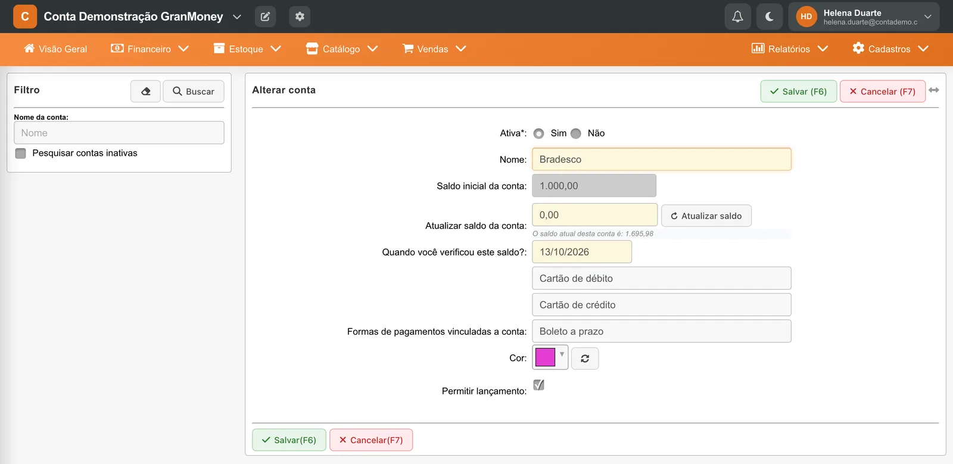Expand the Vendas menu chevron

(461, 49)
